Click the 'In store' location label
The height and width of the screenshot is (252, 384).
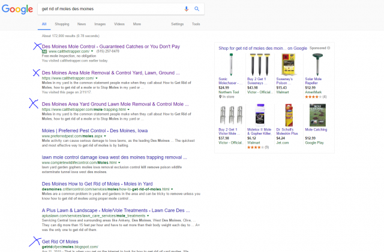pos(227,97)
